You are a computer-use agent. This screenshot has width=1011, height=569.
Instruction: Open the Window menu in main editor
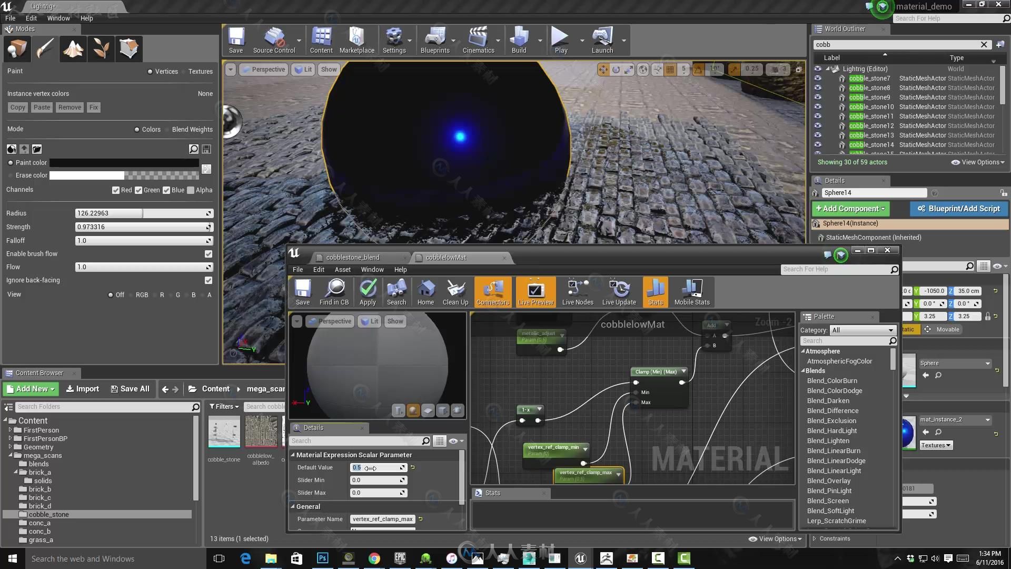58,18
